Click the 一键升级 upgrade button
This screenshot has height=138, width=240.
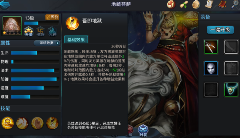(x=220, y=30)
